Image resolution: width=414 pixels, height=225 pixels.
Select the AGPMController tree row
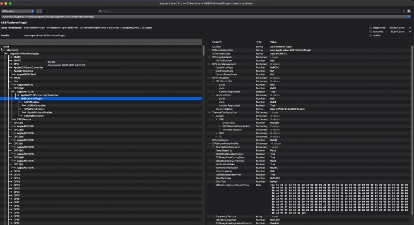pyautogui.click(x=101, y=106)
